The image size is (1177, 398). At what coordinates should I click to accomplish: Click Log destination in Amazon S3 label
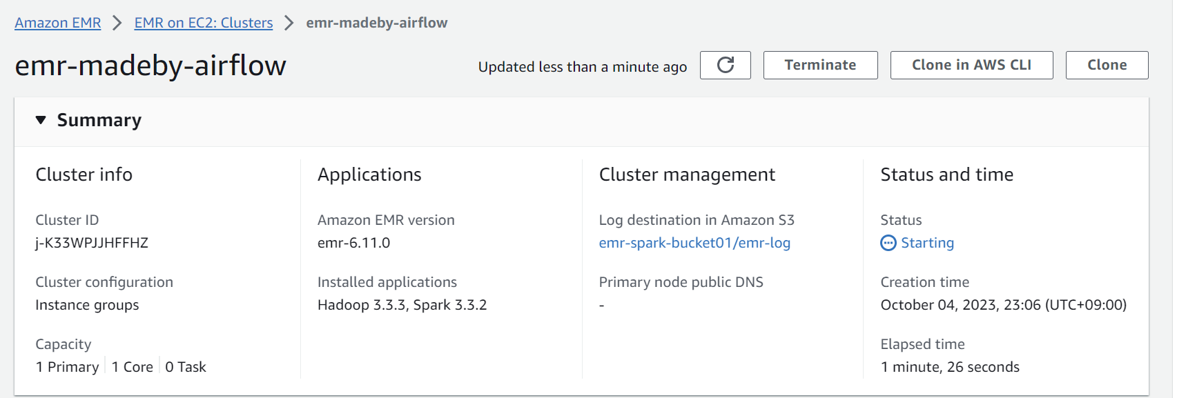697,220
